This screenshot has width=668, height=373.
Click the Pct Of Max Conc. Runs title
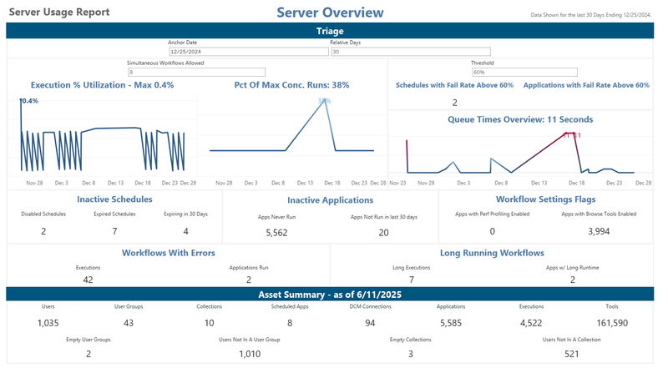[291, 85]
